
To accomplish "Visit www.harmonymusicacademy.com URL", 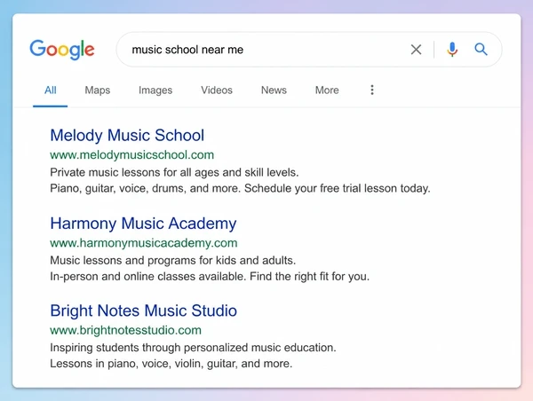I will [x=144, y=243].
